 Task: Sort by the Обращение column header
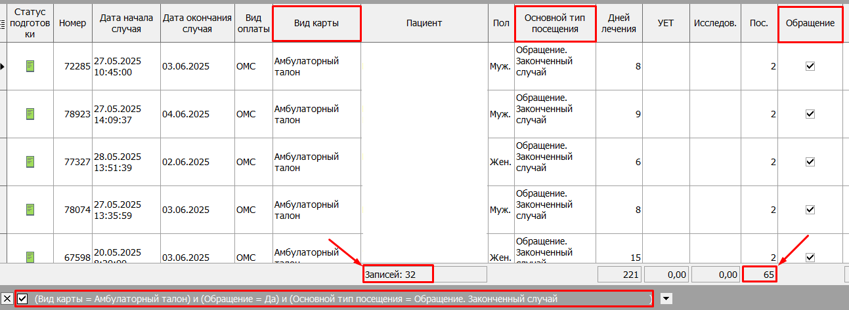[810, 23]
